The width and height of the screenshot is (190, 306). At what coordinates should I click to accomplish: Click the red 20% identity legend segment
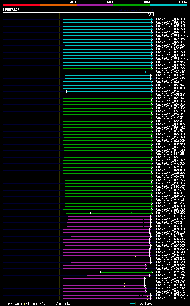[21, 5]
